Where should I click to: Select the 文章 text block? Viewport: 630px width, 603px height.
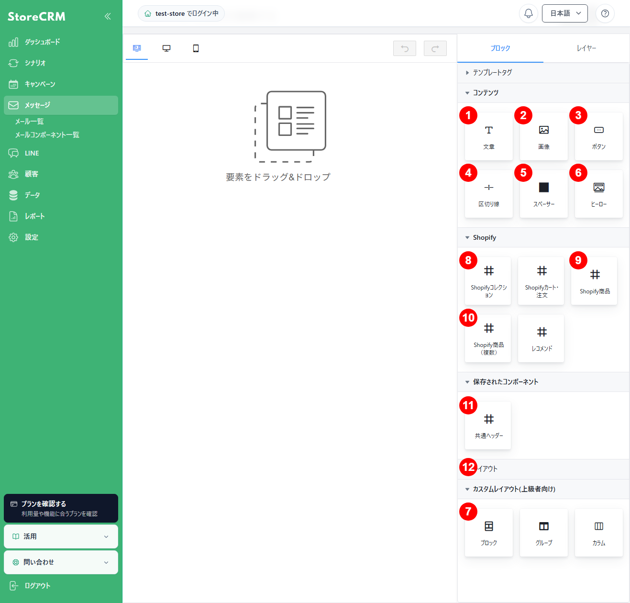pos(489,136)
